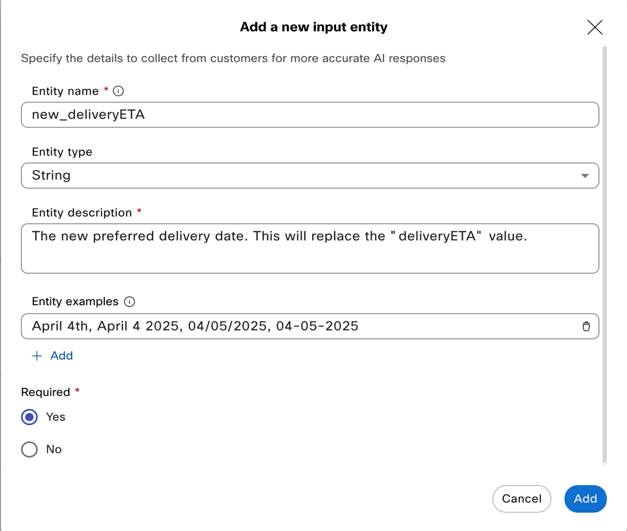Image resolution: width=627 pixels, height=531 pixels.
Task: Click the caret arrow in Entity type field
Action: [585, 176]
